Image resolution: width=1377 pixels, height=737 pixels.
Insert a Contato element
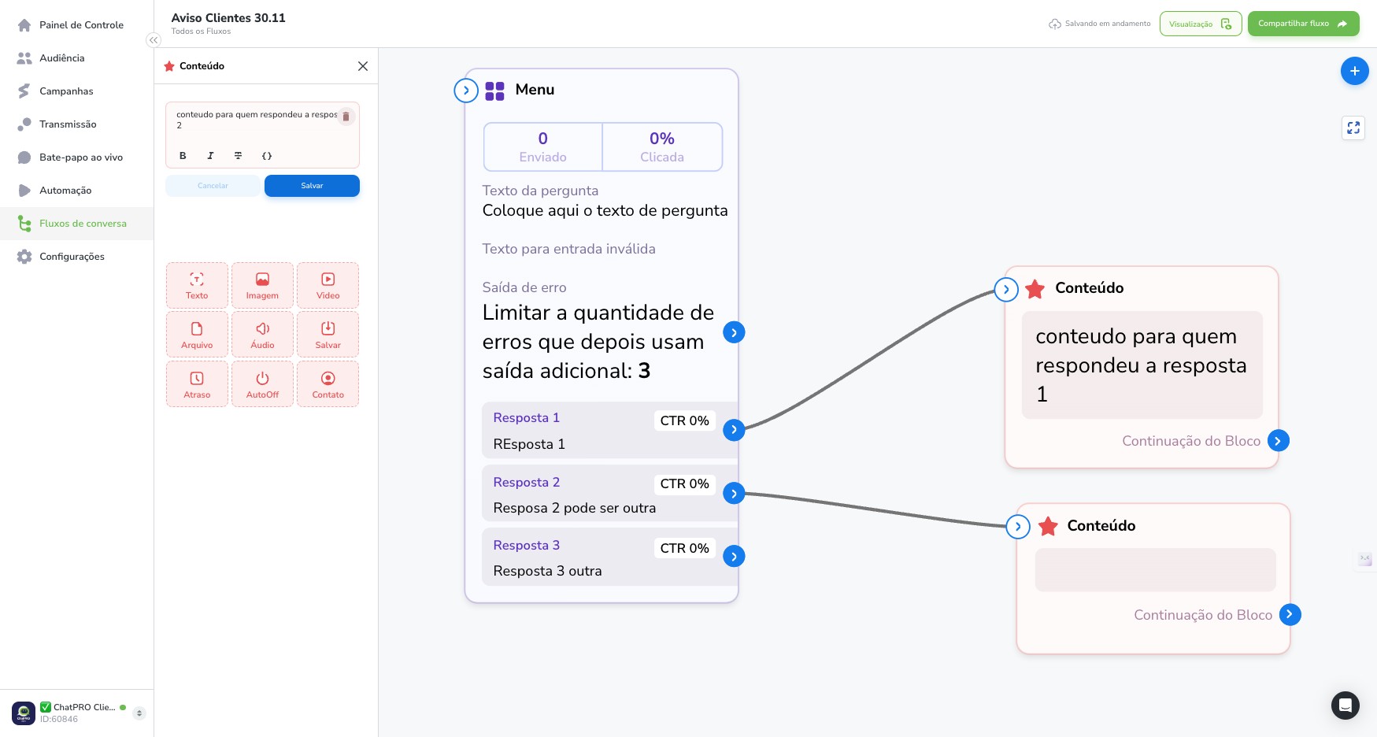point(328,384)
